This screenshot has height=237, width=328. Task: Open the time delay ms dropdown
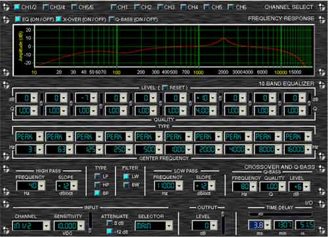(268, 225)
